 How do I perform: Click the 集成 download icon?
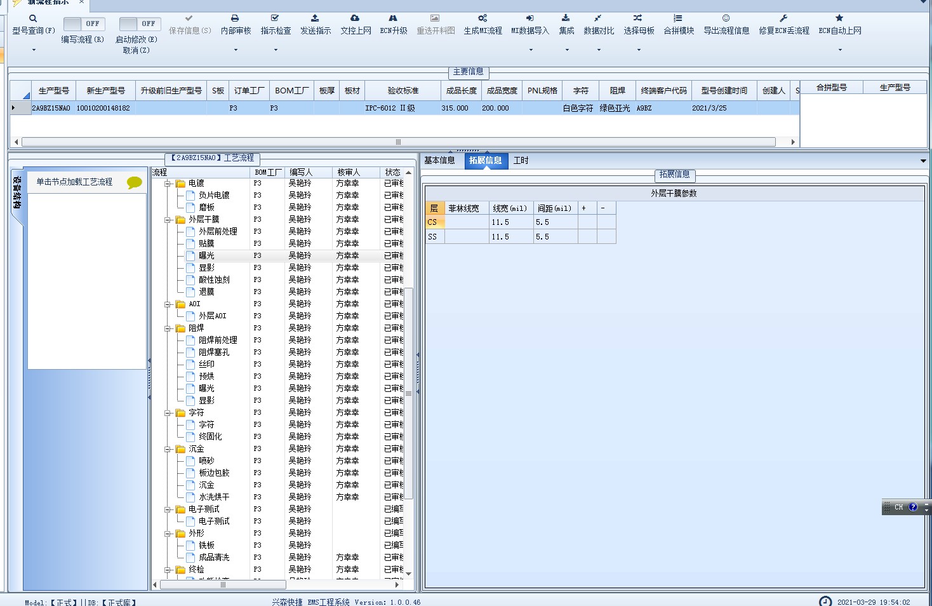pyautogui.click(x=566, y=18)
